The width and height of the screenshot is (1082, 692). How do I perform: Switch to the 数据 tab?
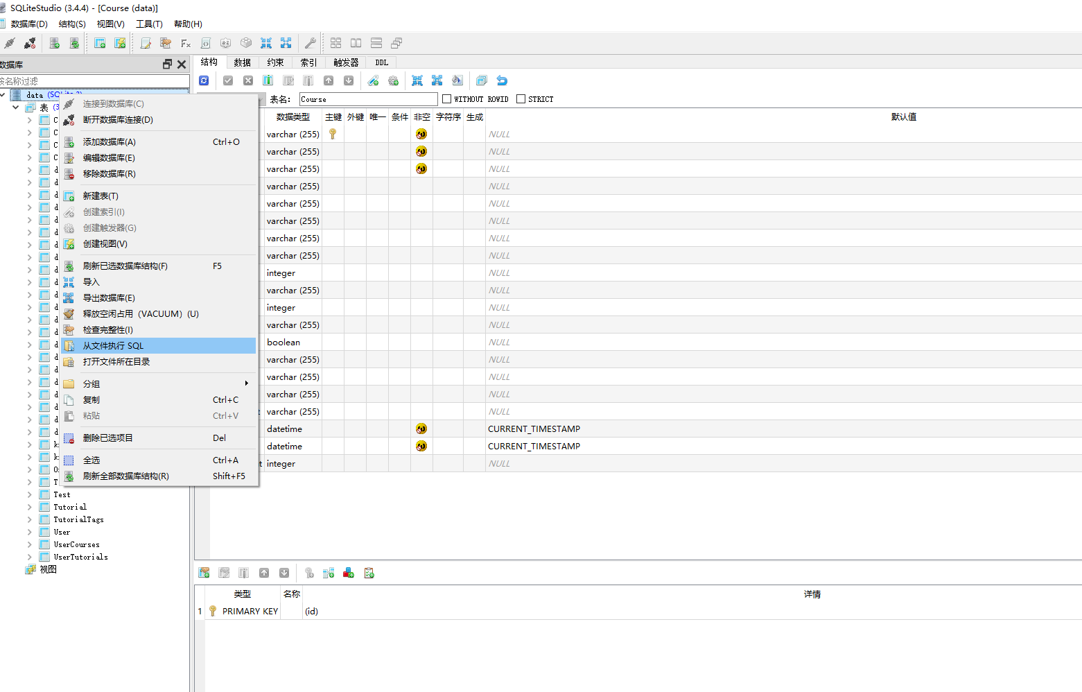(x=243, y=62)
